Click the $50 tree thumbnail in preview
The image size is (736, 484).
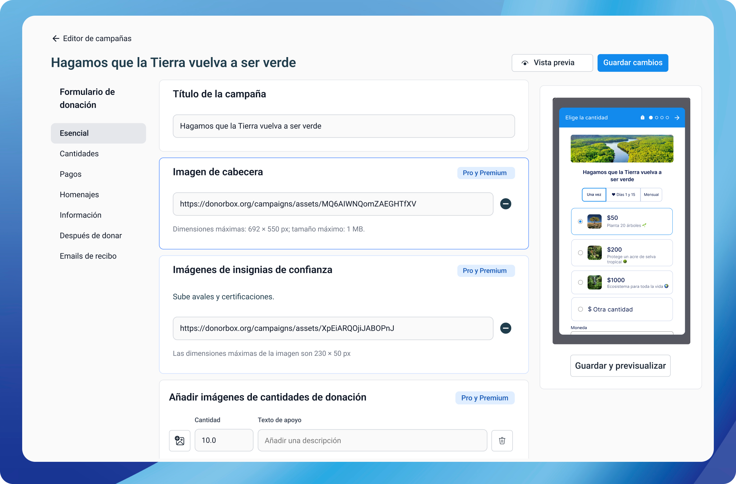pos(594,221)
